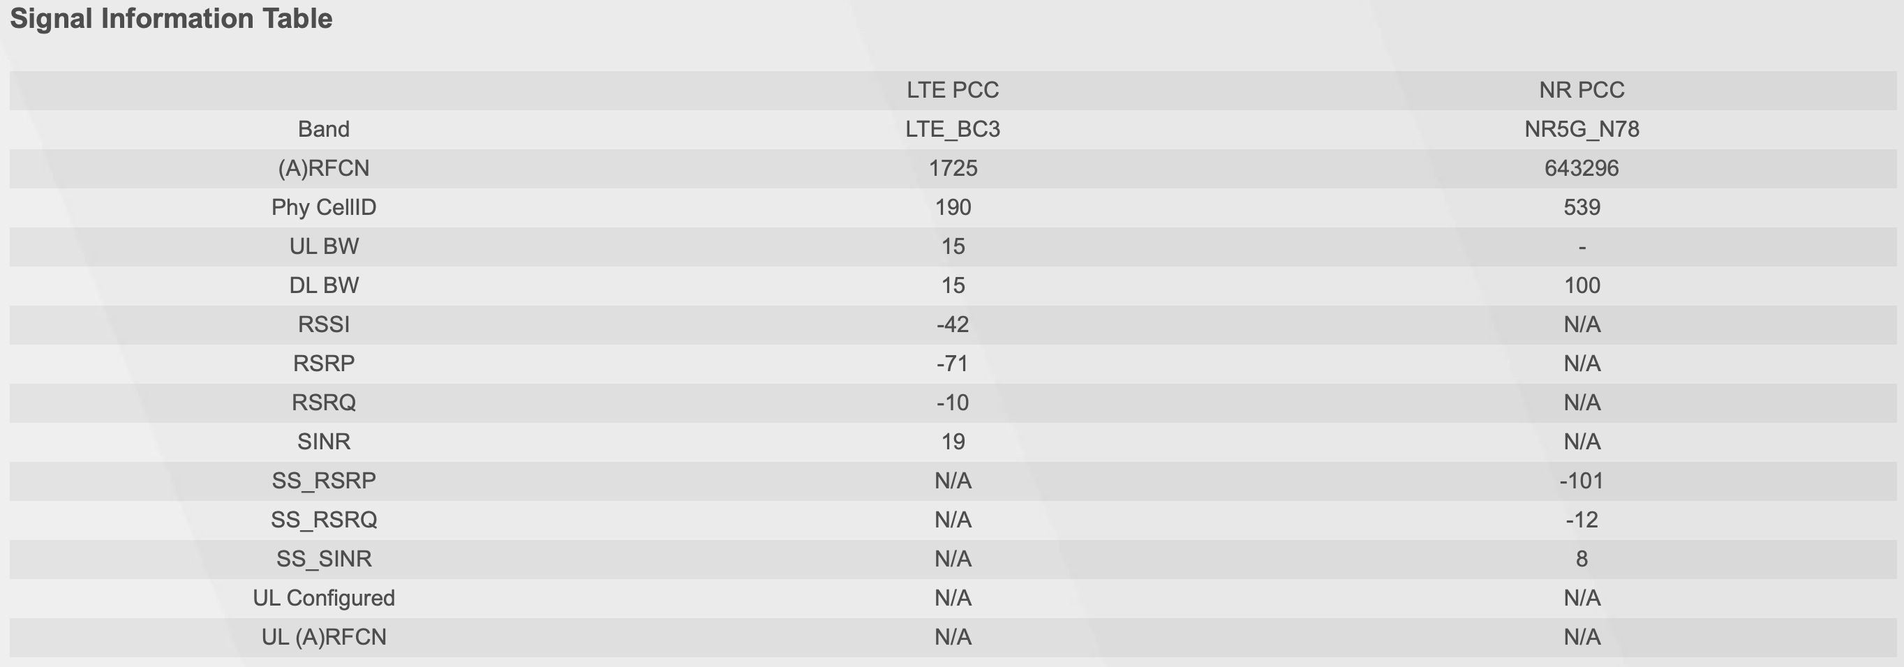
Task: Click the NR PCC column header
Action: (x=1582, y=90)
